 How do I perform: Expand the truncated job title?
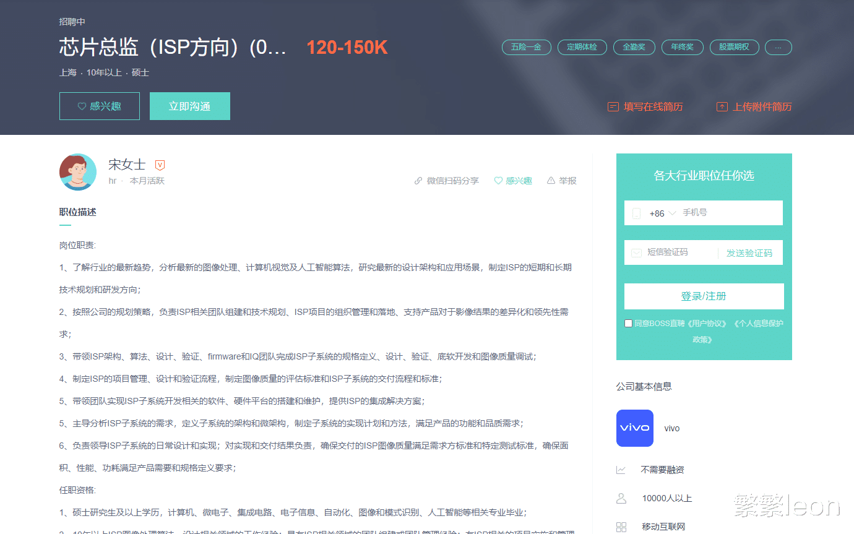tap(282, 48)
